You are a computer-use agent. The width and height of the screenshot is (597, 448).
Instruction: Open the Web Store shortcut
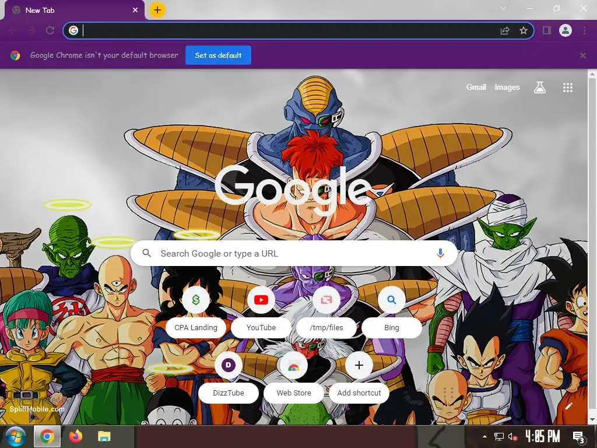click(294, 378)
